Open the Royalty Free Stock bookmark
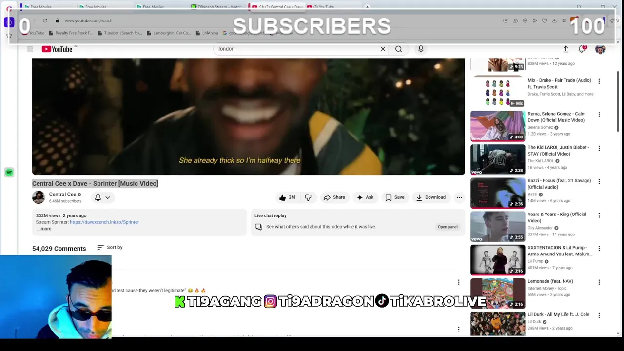 pos(70,33)
